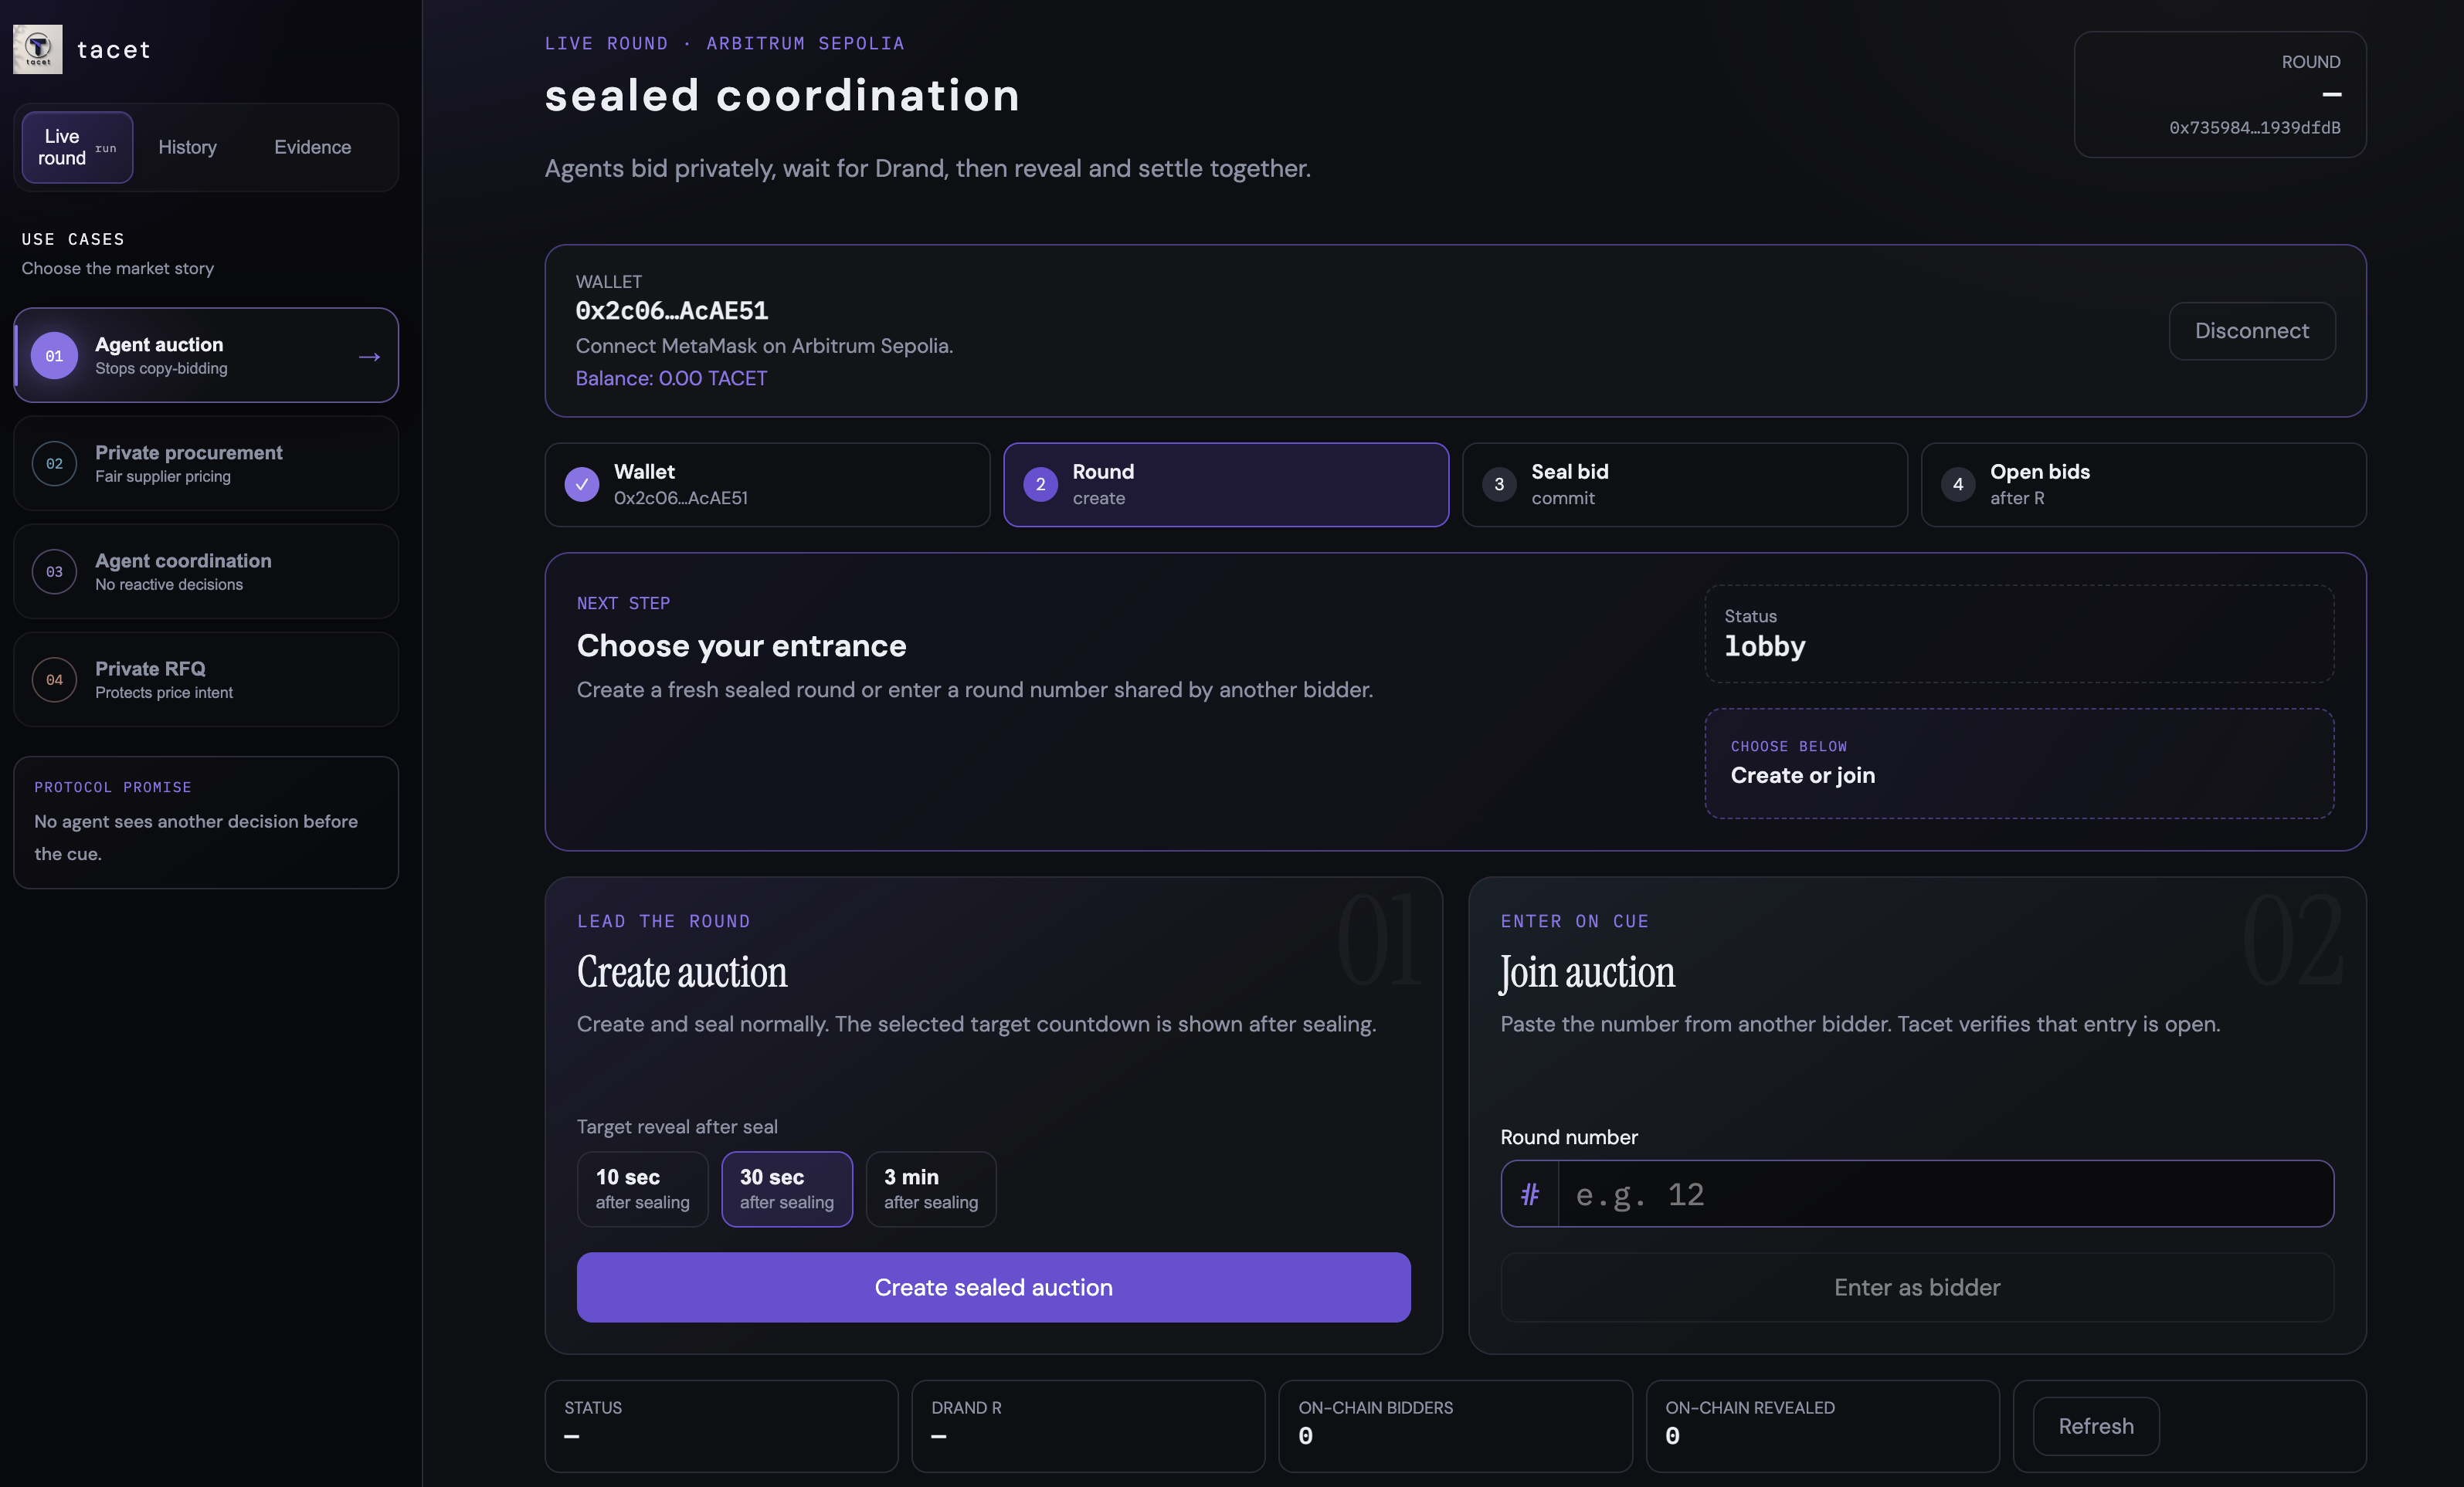Viewport: 2464px width, 1487px height.
Task: Switch to the Evidence tab
Action: [x=313, y=147]
